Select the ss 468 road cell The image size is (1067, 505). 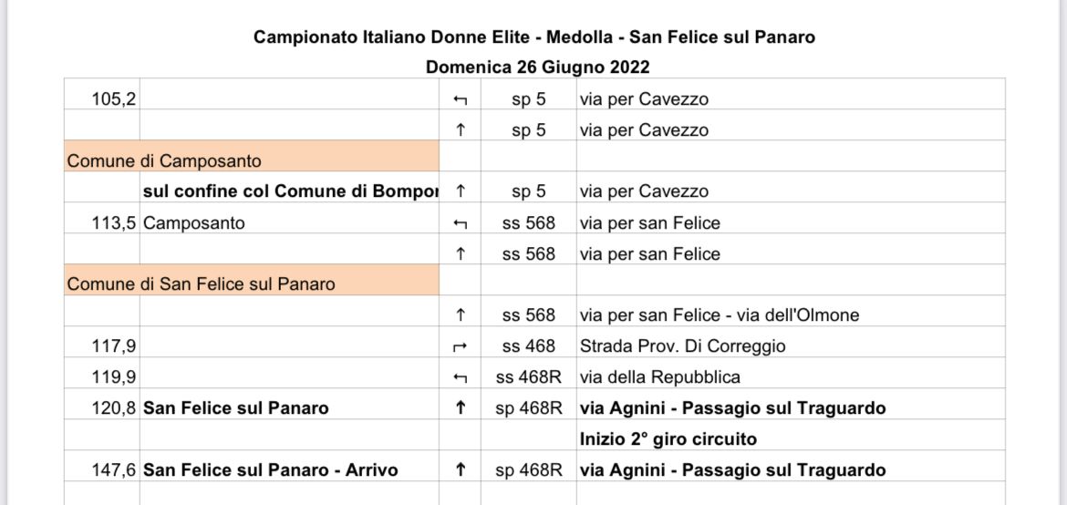[x=528, y=346]
